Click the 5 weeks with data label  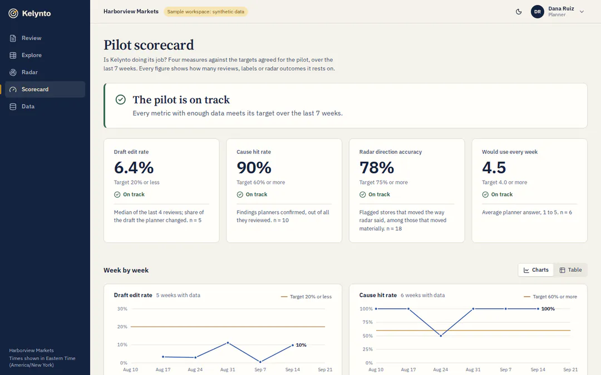point(178,296)
